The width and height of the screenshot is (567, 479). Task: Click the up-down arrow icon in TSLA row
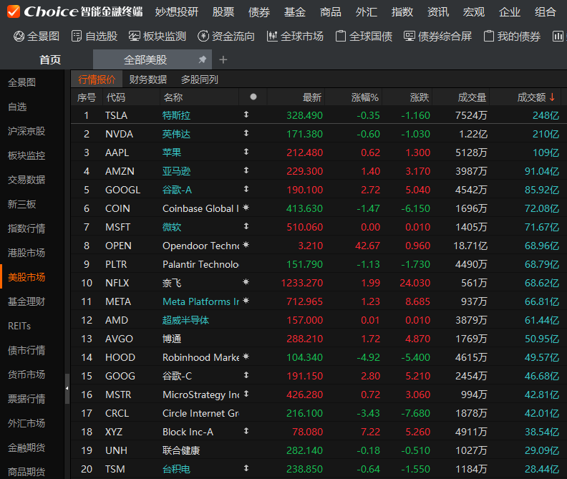[246, 115]
